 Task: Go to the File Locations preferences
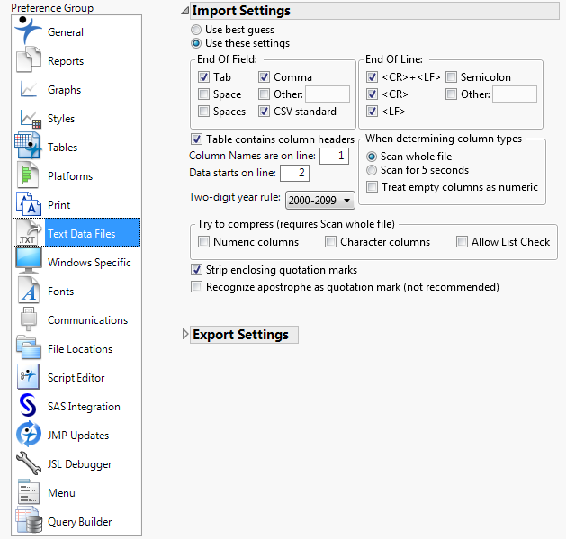(79, 349)
